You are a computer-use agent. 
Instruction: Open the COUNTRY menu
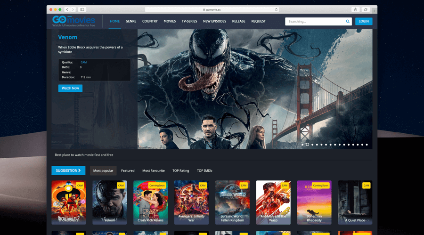[x=150, y=21]
